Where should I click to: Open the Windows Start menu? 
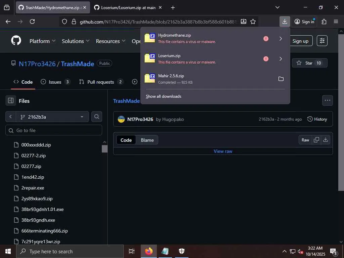8,251
